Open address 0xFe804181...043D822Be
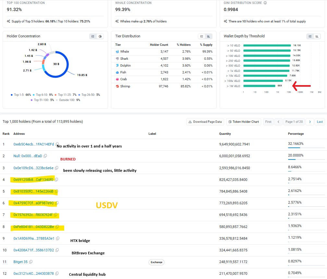Screen dimensions: 327x279 [x=34, y=227]
